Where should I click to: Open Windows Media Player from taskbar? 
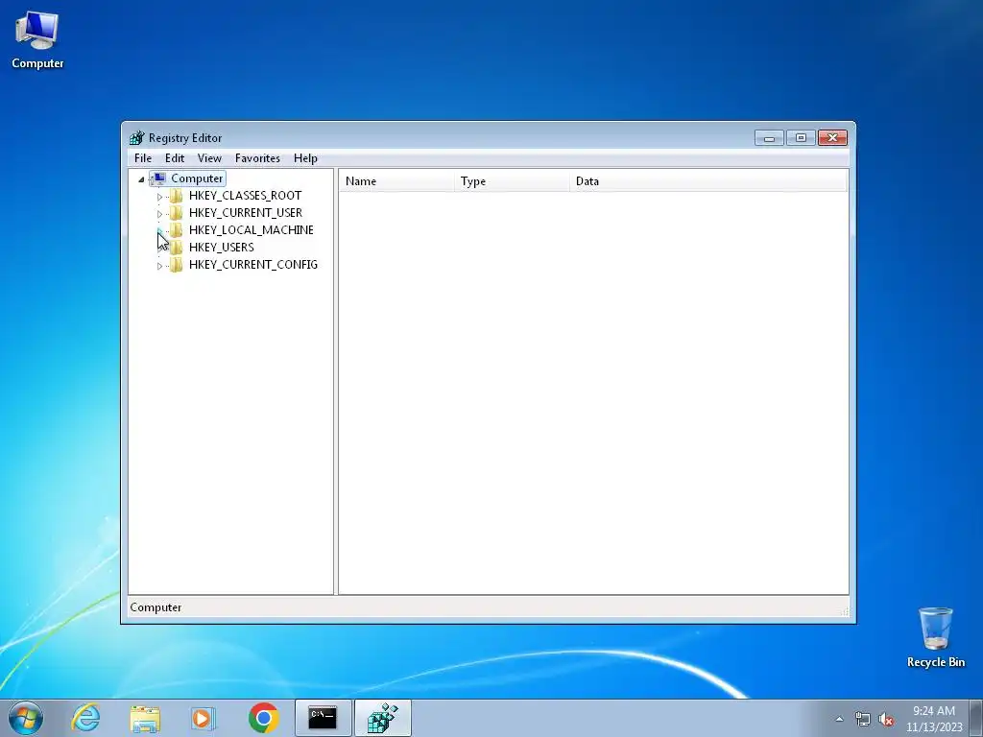204,718
